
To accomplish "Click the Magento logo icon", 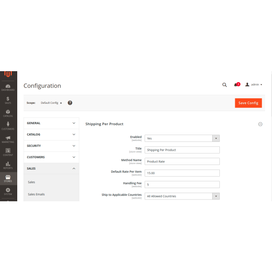I will 8,74.
